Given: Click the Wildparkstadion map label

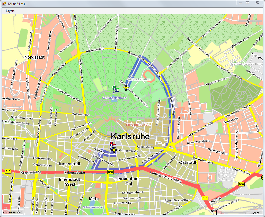Looking at the screenshot, I should pyautogui.click(x=139, y=80).
